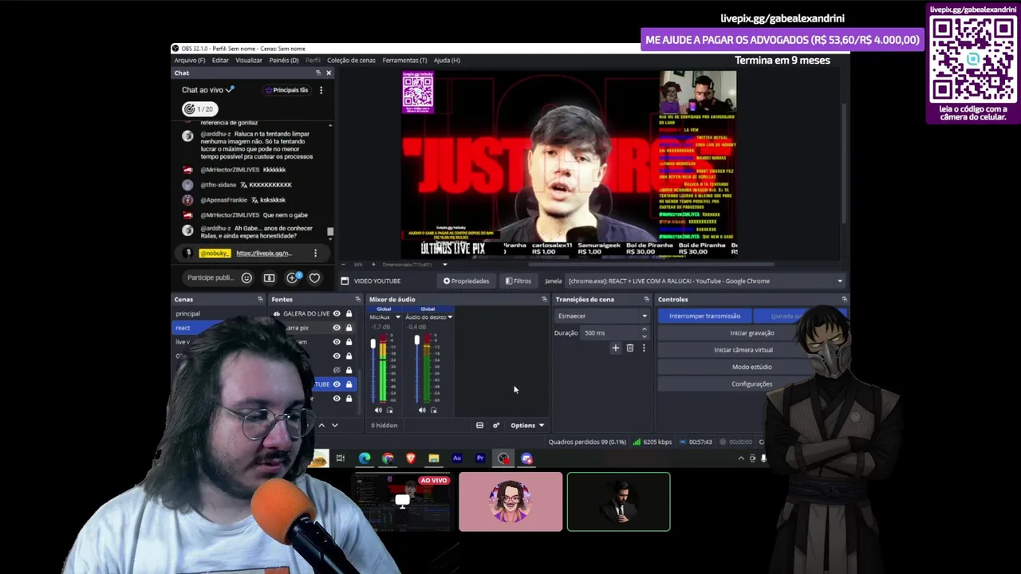
Task: Open pinned nobuky message options
Action: [315, 254]
